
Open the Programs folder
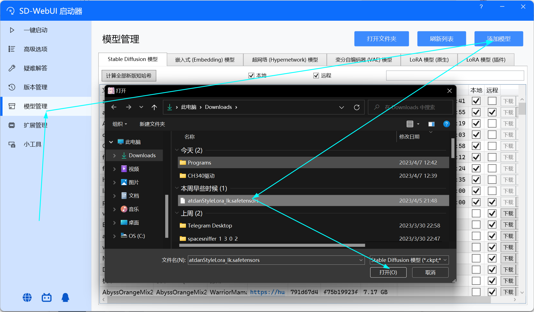(313, 163)
